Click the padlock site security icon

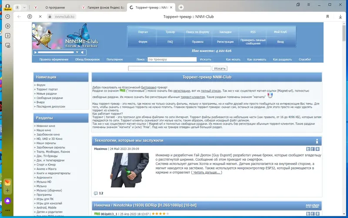point(50,17)
